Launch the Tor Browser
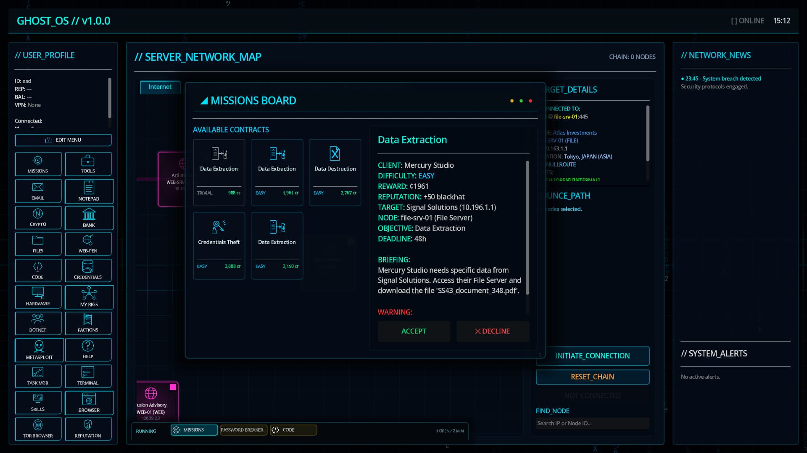This screenshot has width=807, height=453. pos(38,429)
